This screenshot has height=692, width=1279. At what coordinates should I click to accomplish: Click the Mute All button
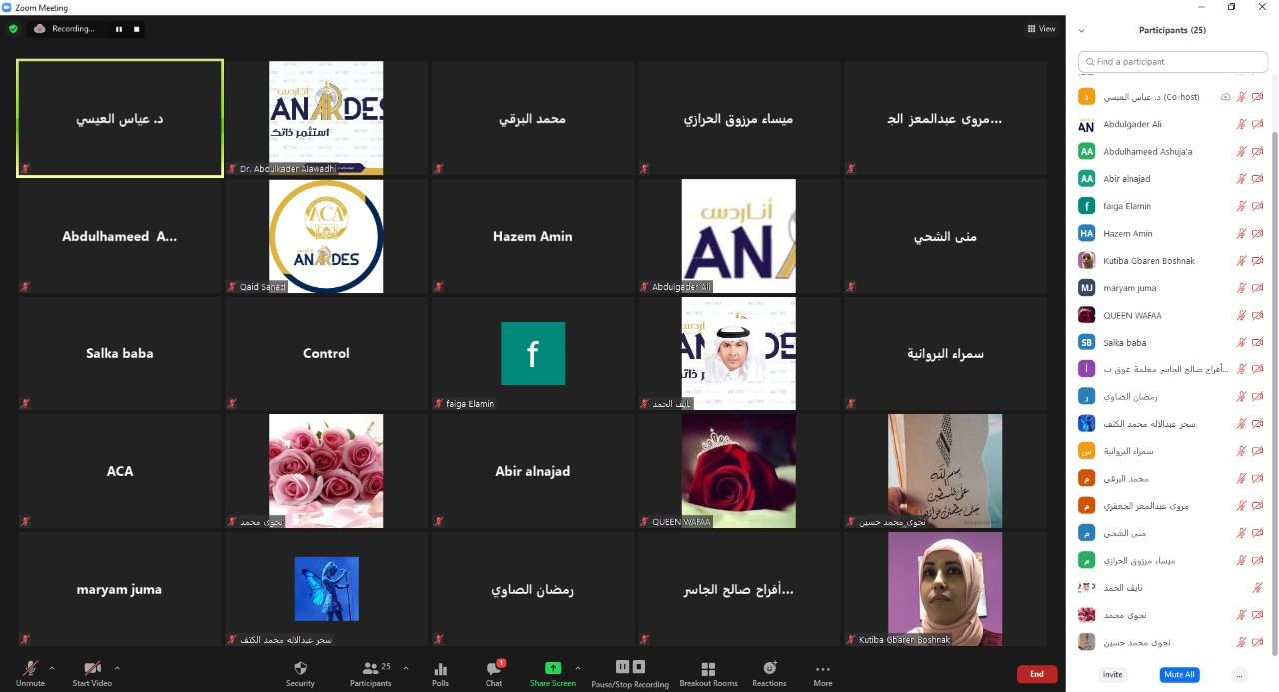click(x=1179, y=674)
